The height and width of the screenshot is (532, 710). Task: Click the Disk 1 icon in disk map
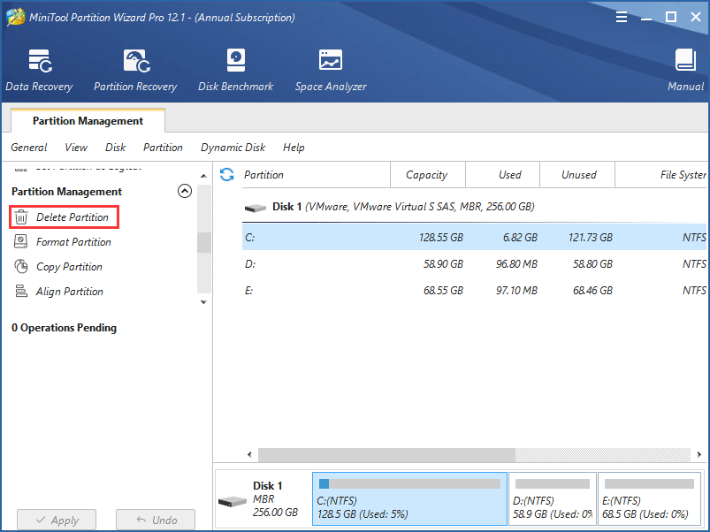coord(233,501)
